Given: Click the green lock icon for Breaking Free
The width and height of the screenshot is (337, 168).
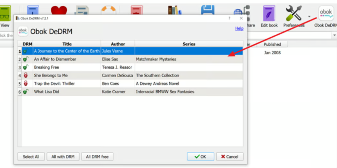Looking at the screenshot, I should 26,67.
